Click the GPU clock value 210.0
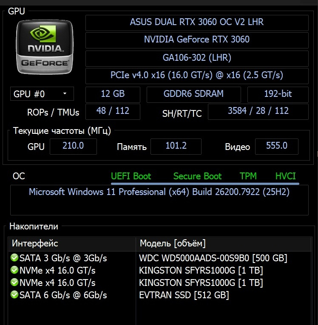This screenshot has width=318, height=325. 73,146
